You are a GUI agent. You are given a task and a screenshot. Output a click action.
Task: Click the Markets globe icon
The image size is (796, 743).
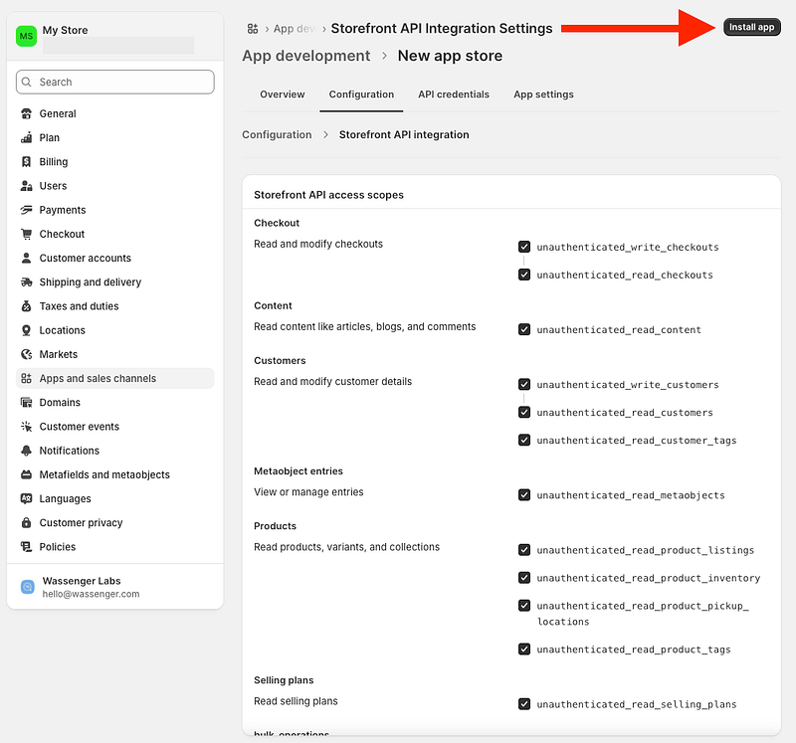pos(27,354)
